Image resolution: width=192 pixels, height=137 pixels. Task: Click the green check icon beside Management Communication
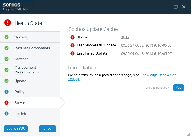(x=7, y=70)
